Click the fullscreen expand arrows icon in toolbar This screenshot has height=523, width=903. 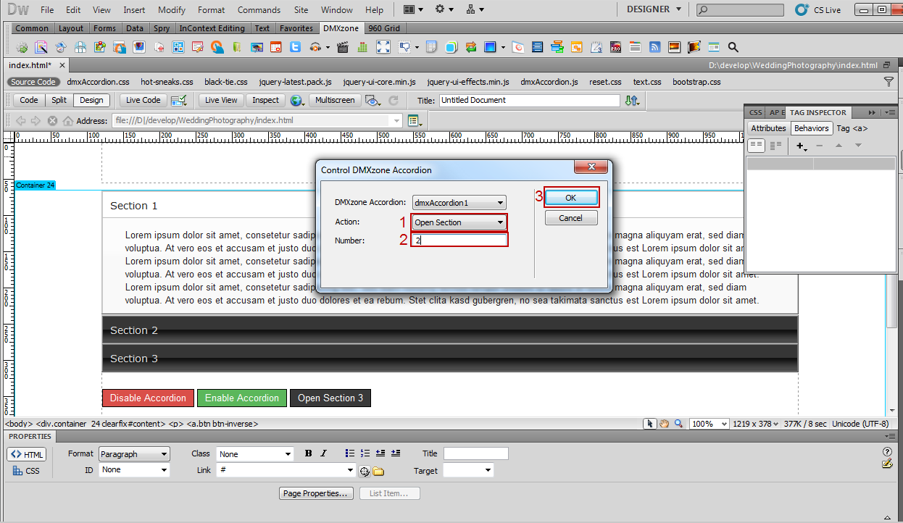(x=383, y=47)
